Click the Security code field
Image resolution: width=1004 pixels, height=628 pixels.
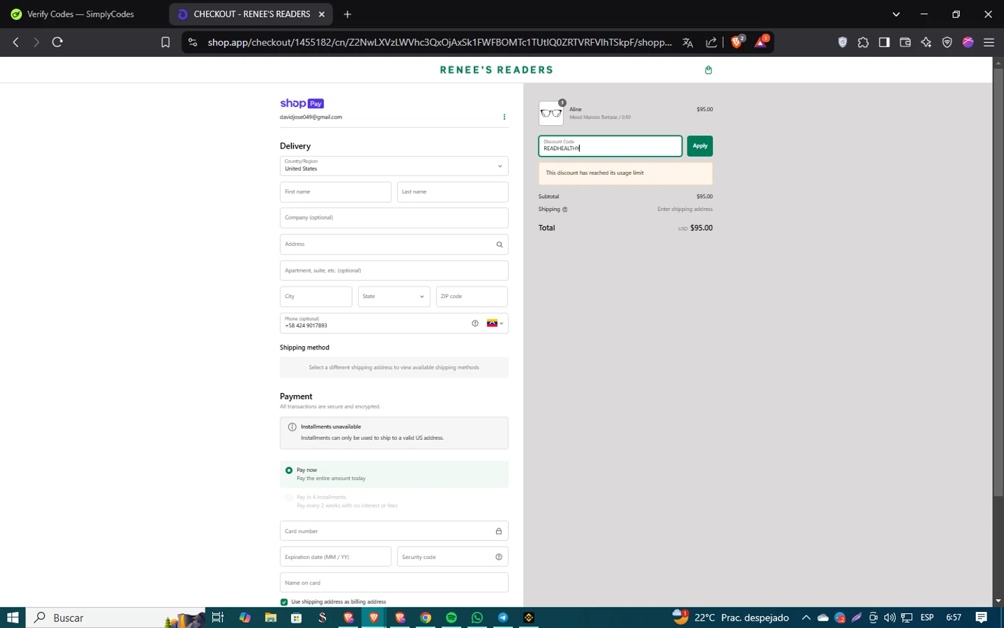click(452, 557)
